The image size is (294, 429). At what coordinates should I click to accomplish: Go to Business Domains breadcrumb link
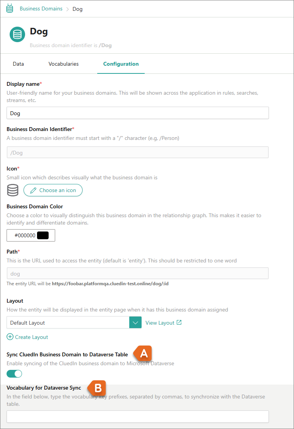[41, 9]
